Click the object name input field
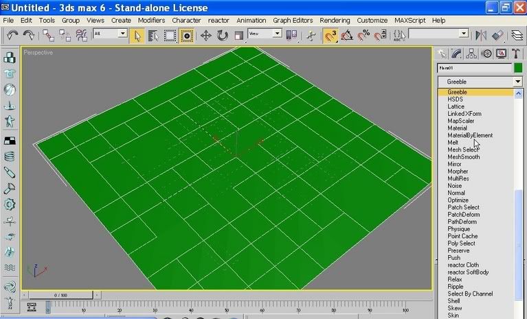Screen dimensions: 527x319 pos(474,68)
